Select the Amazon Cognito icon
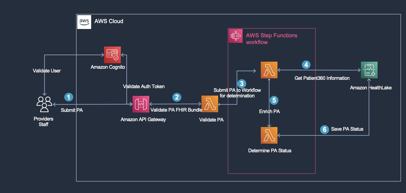Screen dimensions: 406x193 coord(112,55)
